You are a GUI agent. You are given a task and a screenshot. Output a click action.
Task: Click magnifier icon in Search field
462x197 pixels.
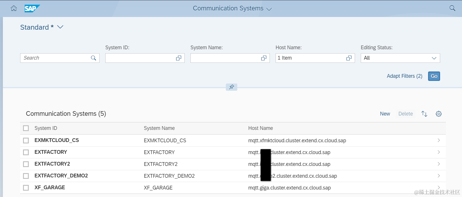[x=93, y=58]
